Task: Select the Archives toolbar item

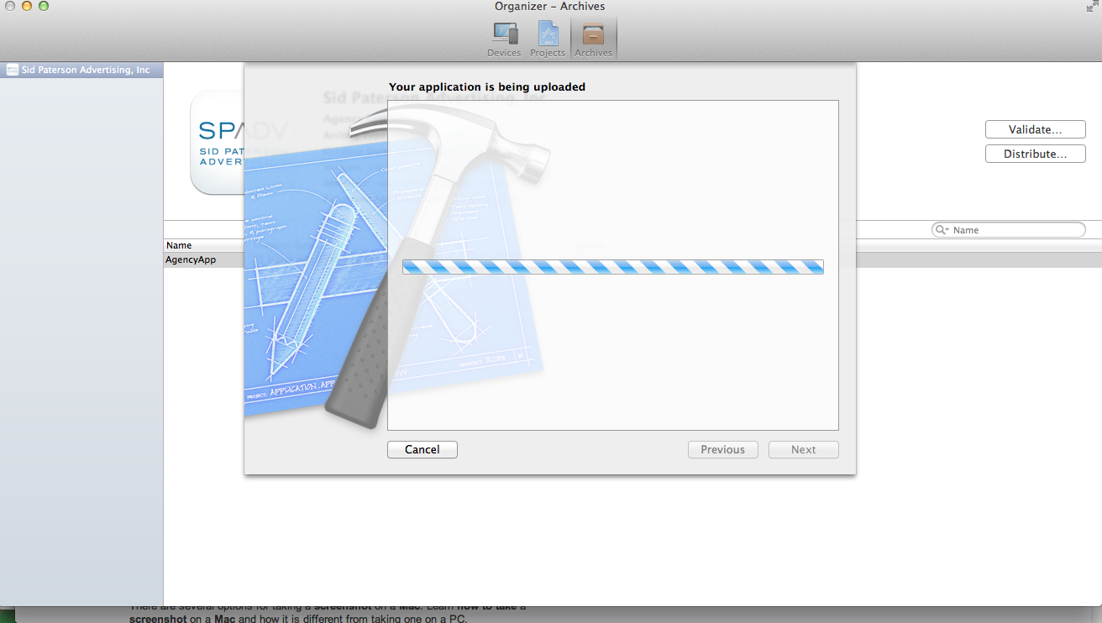Action: point(594,39)
